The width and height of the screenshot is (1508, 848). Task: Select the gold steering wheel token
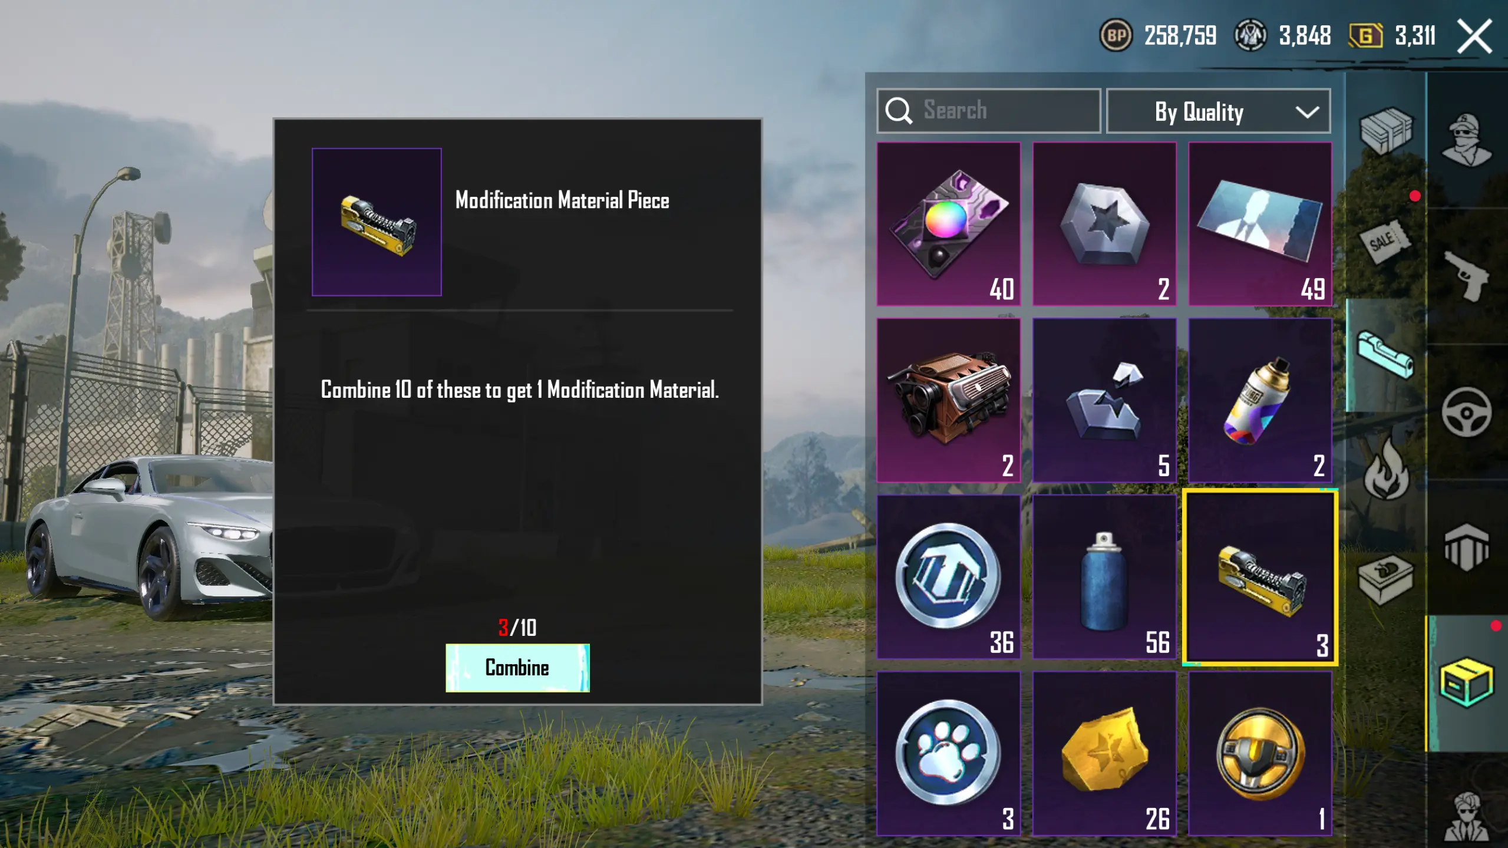pos(1260,753)
